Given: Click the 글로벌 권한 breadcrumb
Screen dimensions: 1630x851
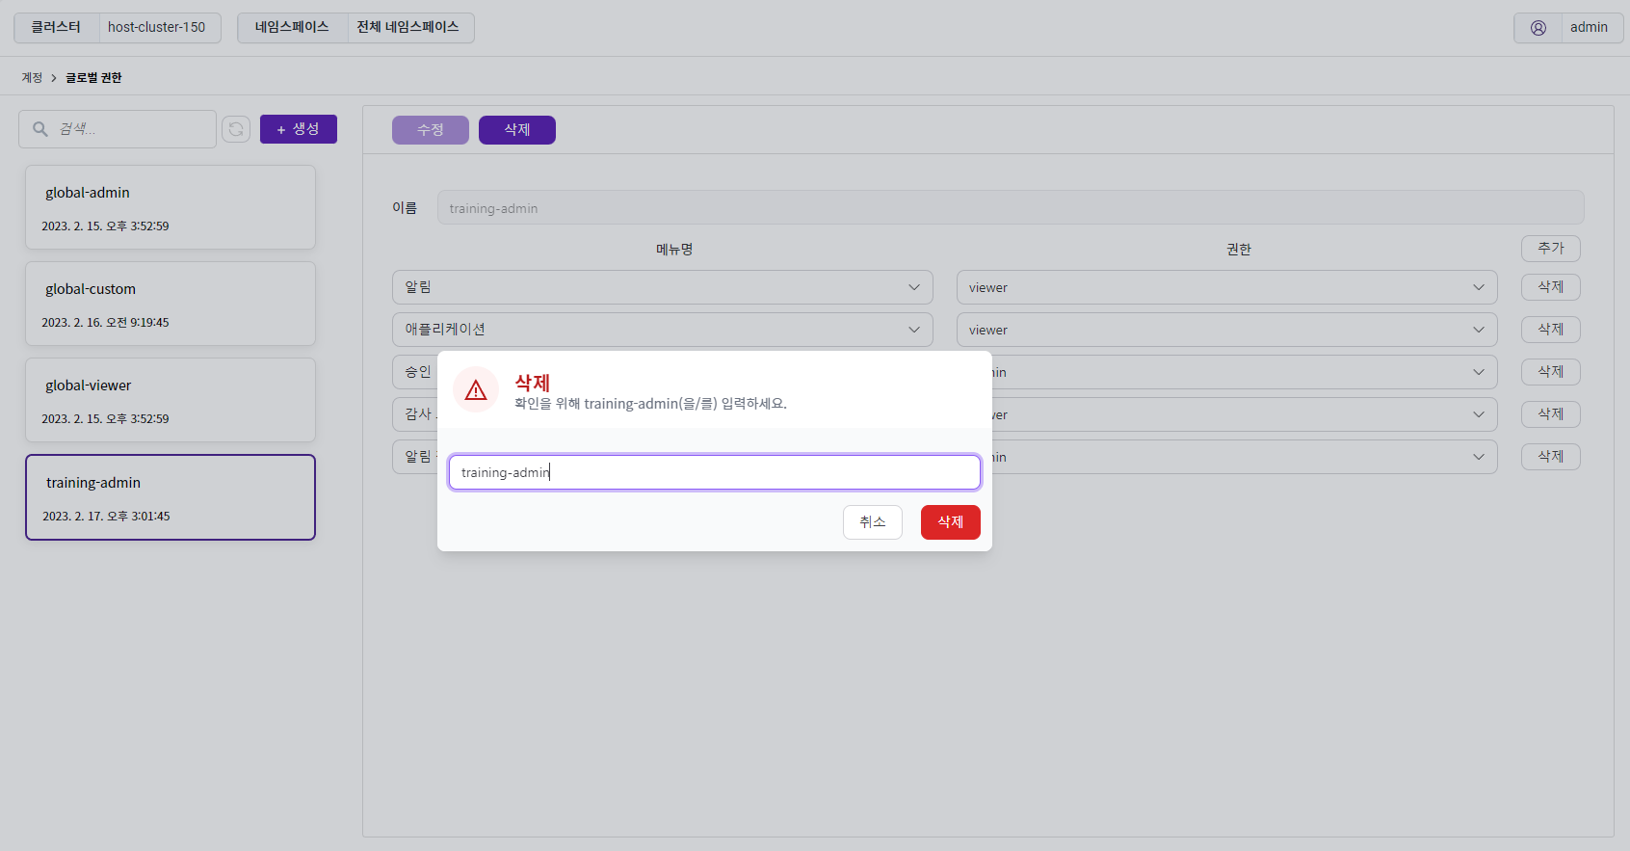Looking at the screenshot, I should [x=93, y=78].
